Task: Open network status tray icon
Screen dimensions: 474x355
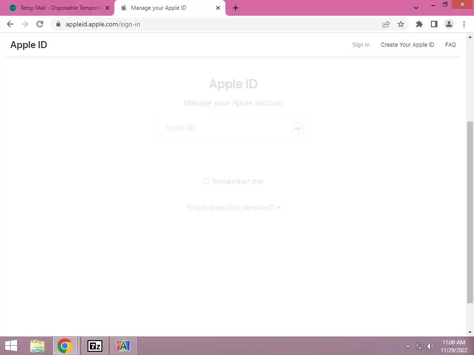Action: (x=419, y=346)
